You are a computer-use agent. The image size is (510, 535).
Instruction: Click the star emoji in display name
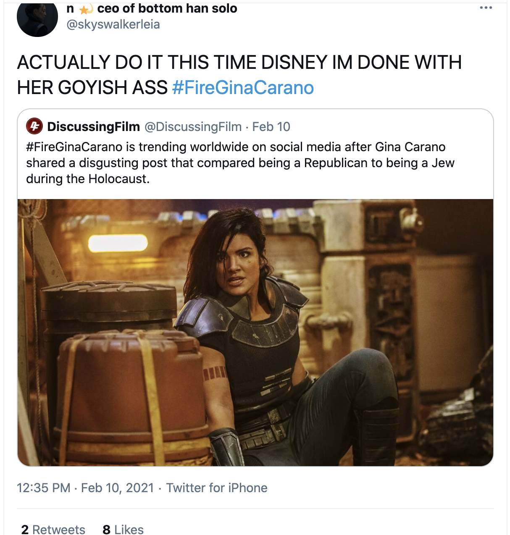(x=86, y=9)
